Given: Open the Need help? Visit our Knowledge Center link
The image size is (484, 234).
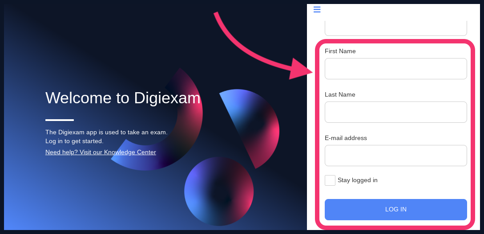Looking at the screenshot, I should pos(101,152).
